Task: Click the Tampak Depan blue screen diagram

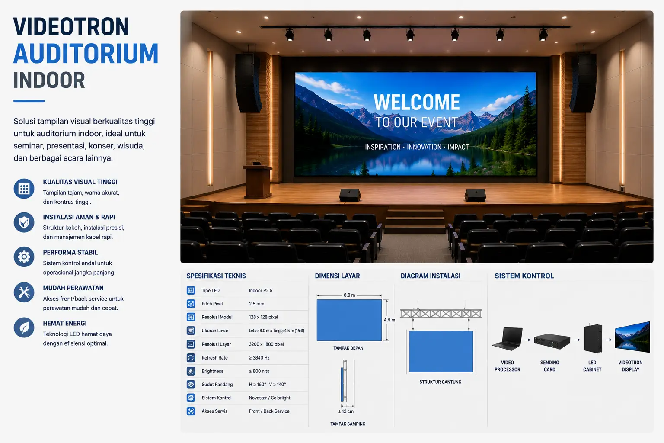Action: click(349, 320)
